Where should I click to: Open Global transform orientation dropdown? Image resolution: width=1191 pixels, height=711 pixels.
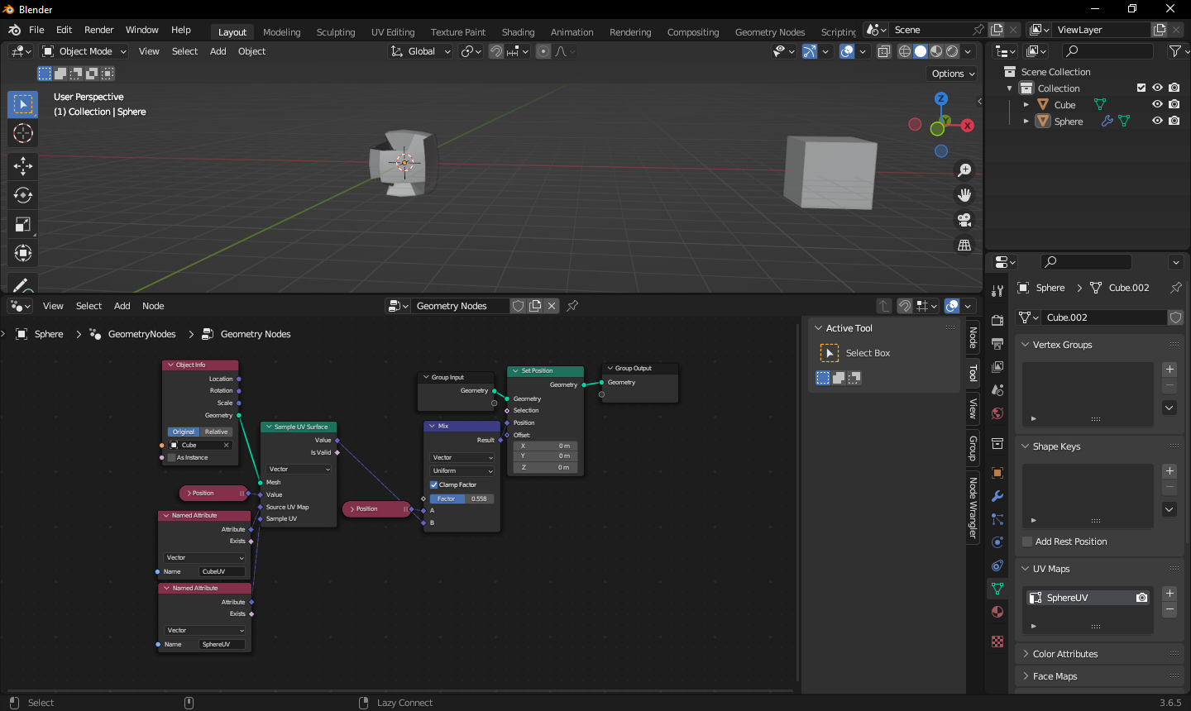421,51
